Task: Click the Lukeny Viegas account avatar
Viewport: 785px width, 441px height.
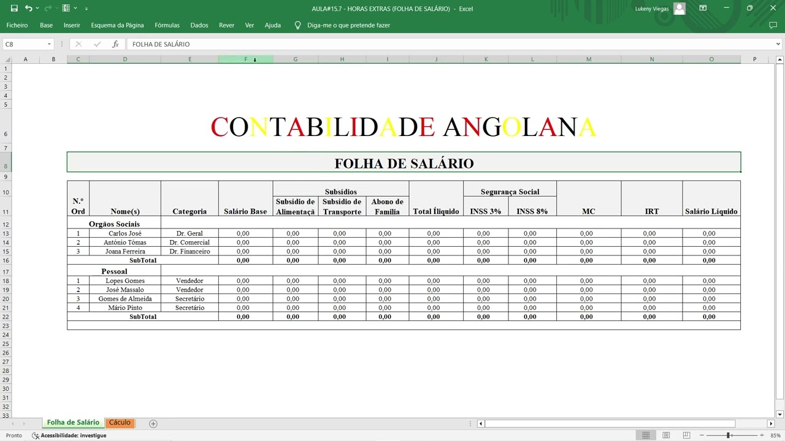Action: [x=679, y=9]
